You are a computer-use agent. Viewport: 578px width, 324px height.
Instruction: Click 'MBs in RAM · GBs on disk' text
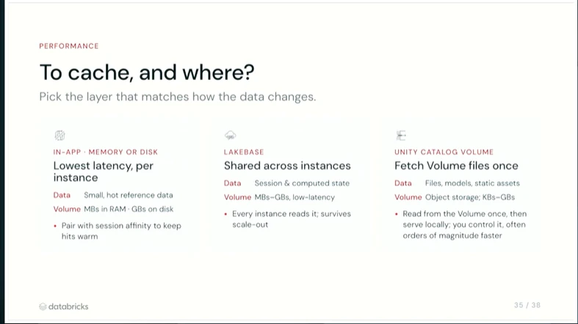click(129, 209)
